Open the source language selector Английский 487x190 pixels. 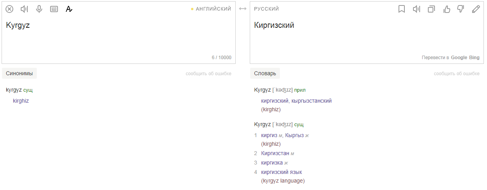(213, 9)
